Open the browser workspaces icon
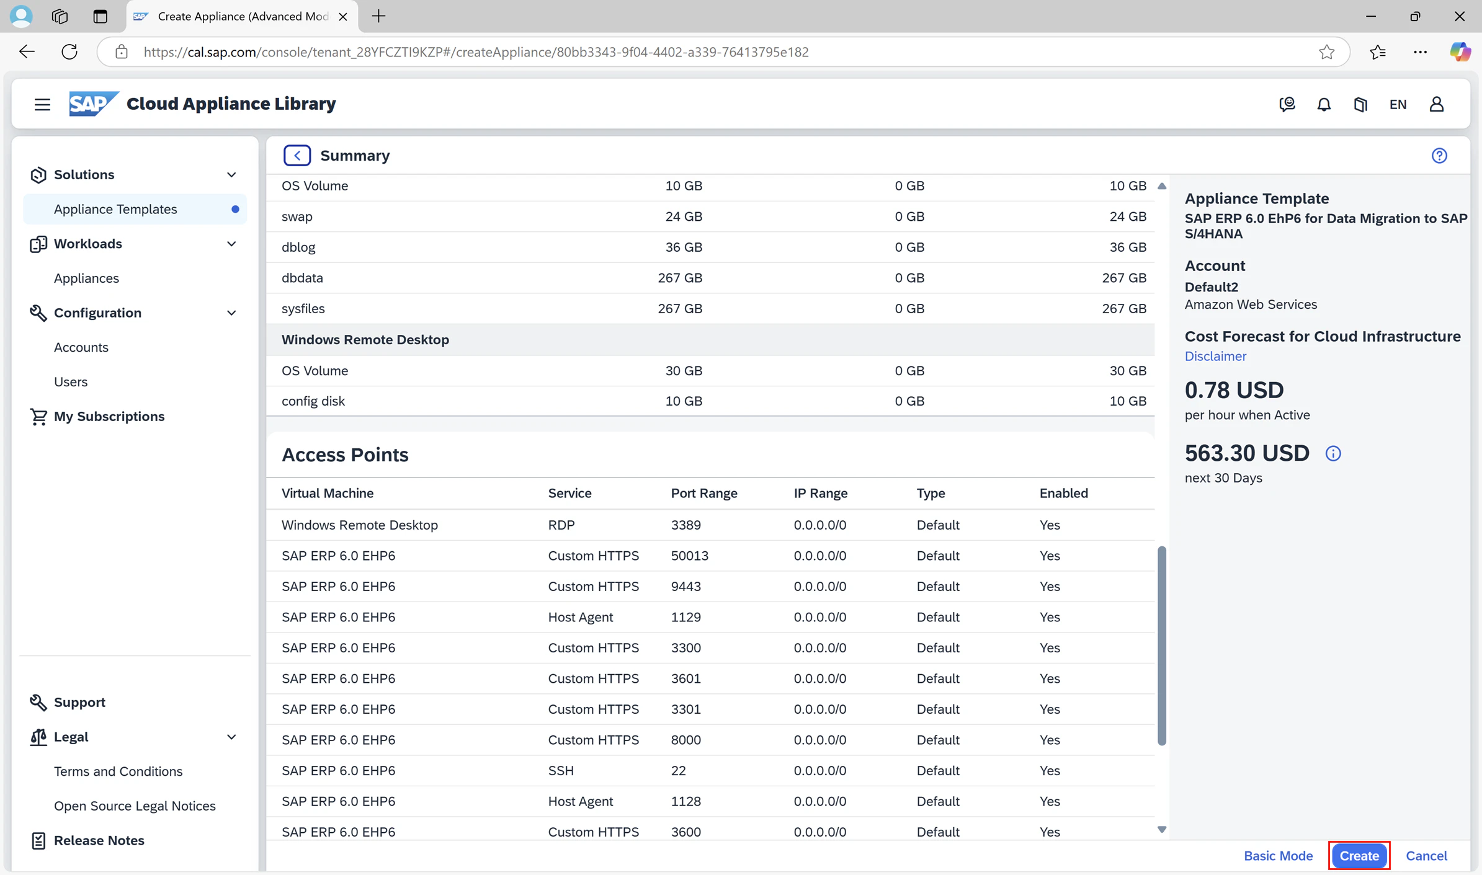 (60, 16)
